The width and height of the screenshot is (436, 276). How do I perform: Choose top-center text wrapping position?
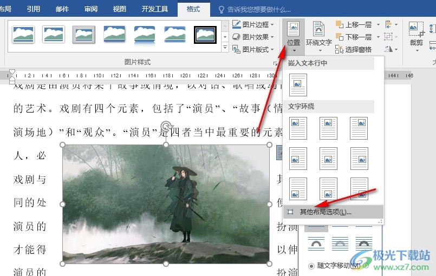328,128
